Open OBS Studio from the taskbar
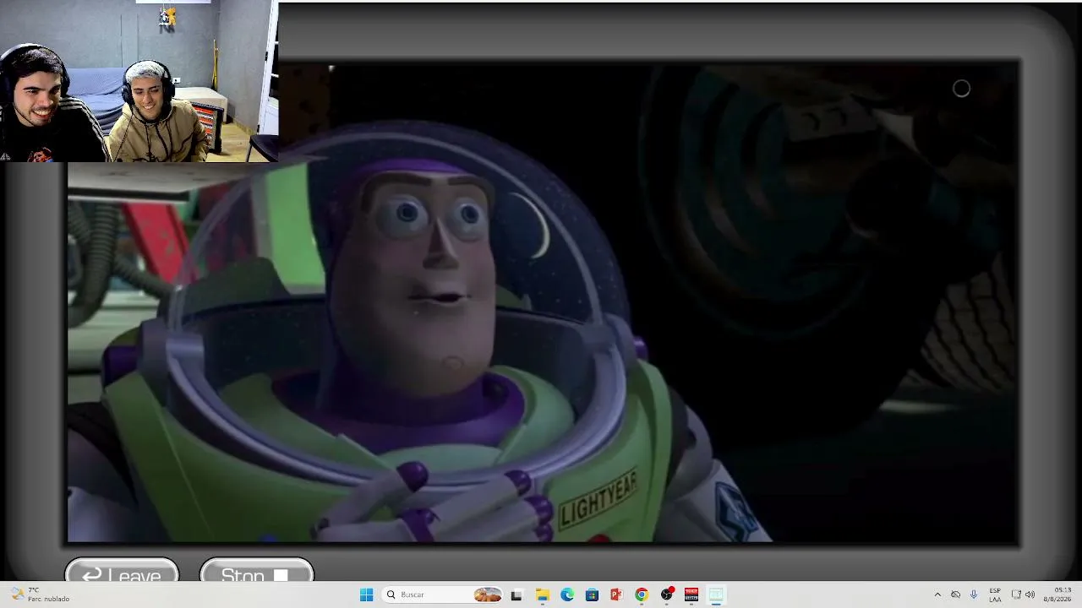The image size is (1082, 608). [x=667, y=594]
